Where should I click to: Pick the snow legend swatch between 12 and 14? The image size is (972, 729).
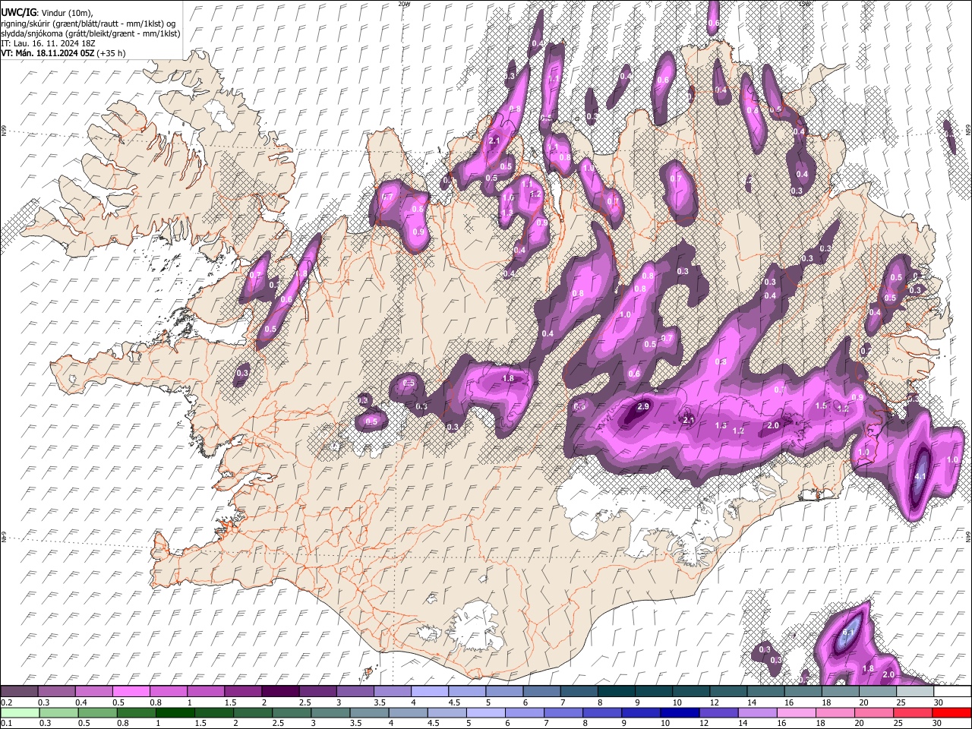[x=729, y=691]
